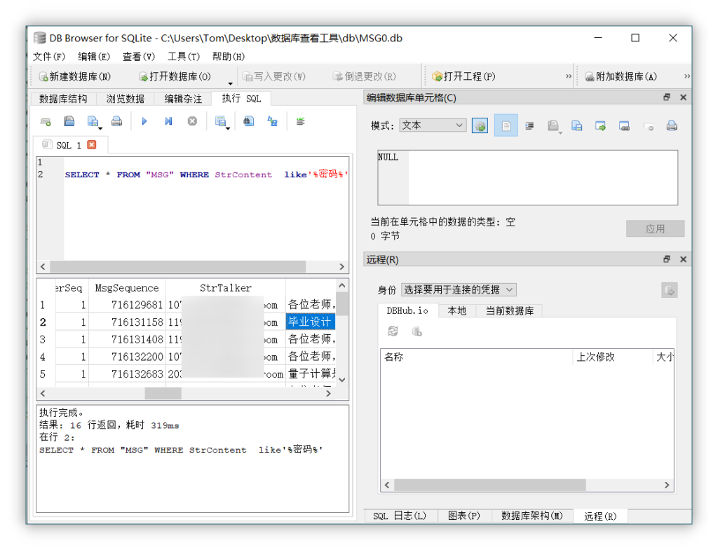Open the 查看(V) menu
Viewport: 718px width, 550px height.
click(139, 56)
